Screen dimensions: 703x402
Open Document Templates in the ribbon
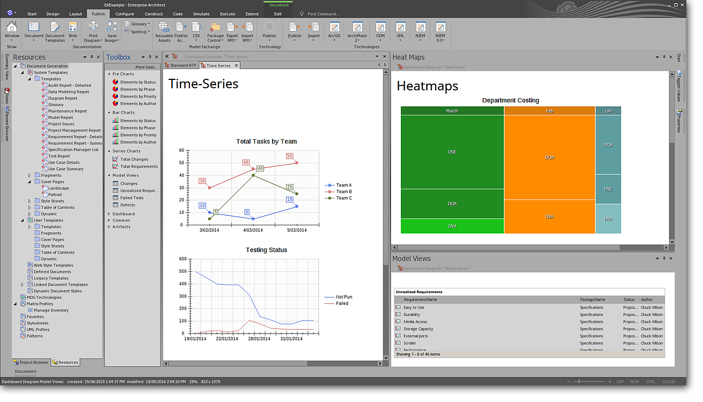[54, 30]
